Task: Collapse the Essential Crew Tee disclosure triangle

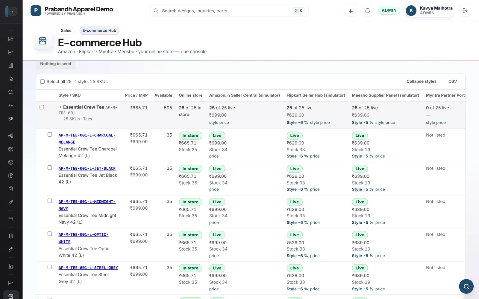Action: pyautogui.click(x=60, y=107)
